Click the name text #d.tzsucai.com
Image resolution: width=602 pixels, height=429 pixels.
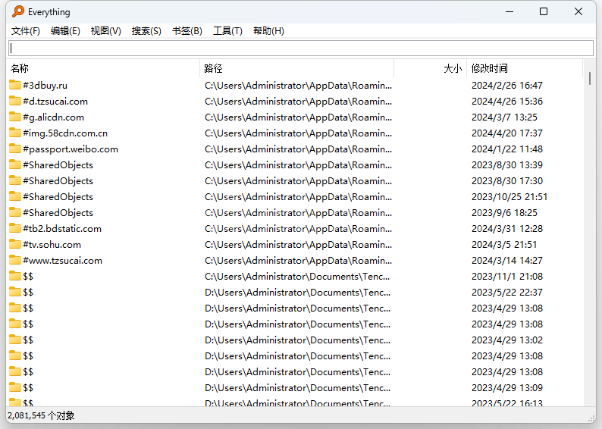coord(55,102)
